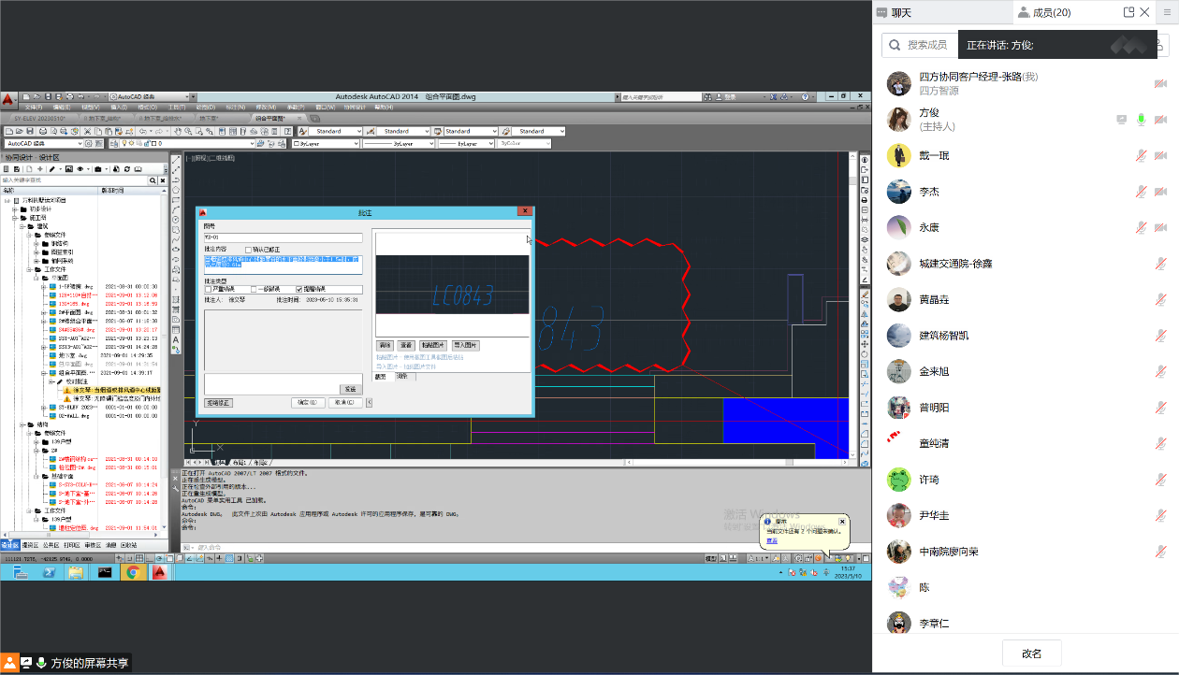Collapse the 施工图 tree node

[x=14, y=218]
